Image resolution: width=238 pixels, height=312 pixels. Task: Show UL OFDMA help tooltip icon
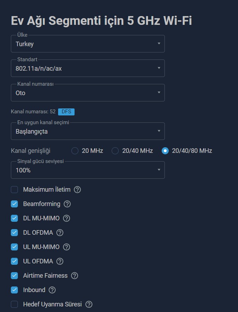click(60, 261)
